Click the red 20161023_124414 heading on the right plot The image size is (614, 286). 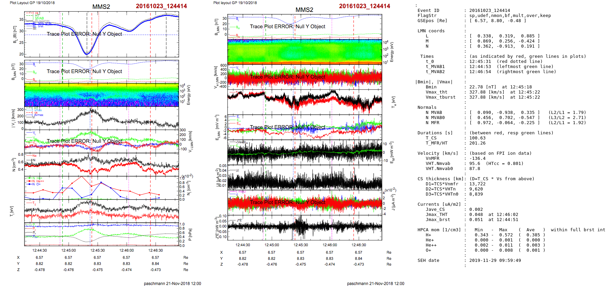click(364, 6)
